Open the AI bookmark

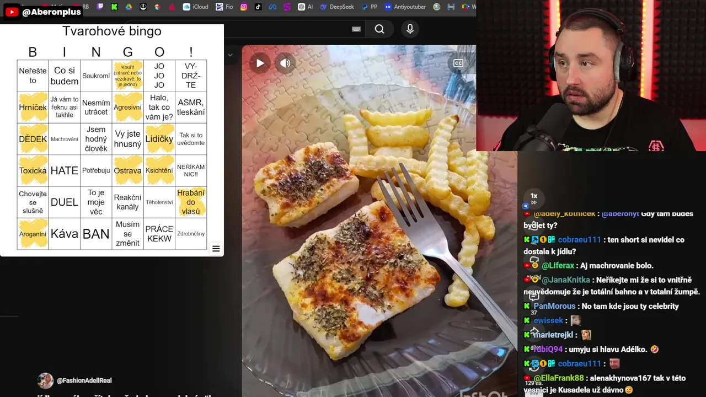[x=306, y=7]
